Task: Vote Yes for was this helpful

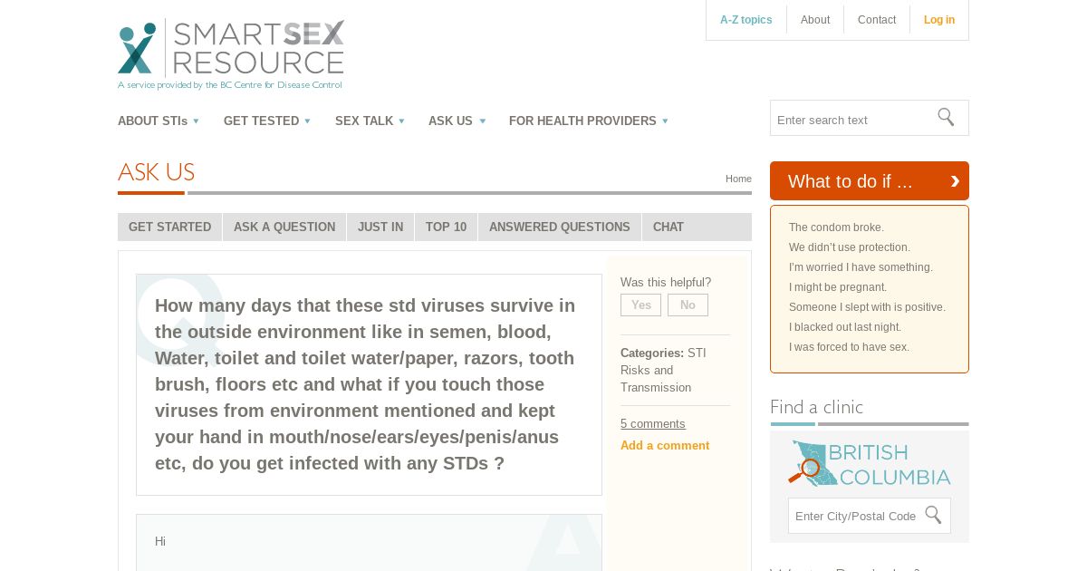Action: (x=640, y=305)
